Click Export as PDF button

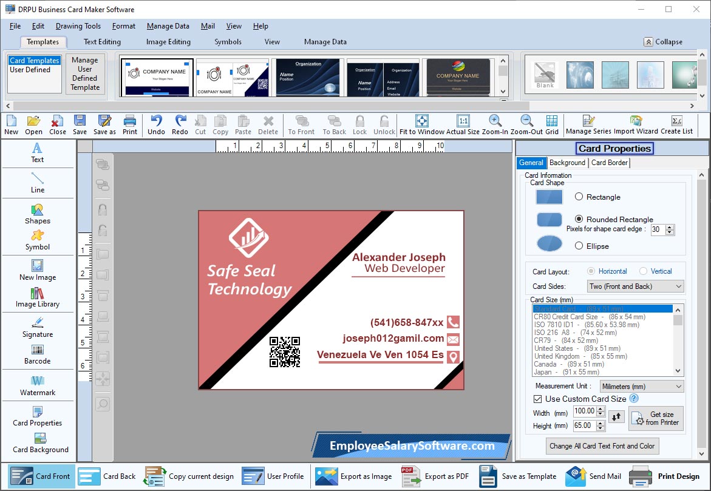point(435,476)
